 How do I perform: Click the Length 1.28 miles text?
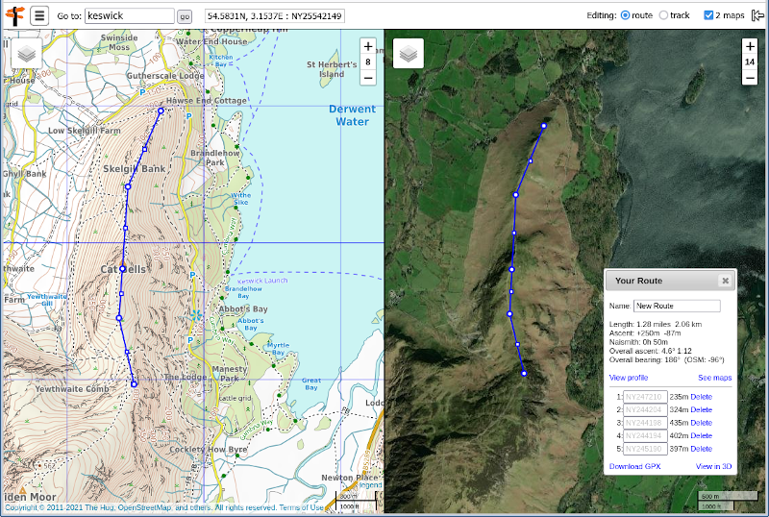coord(656,324)
